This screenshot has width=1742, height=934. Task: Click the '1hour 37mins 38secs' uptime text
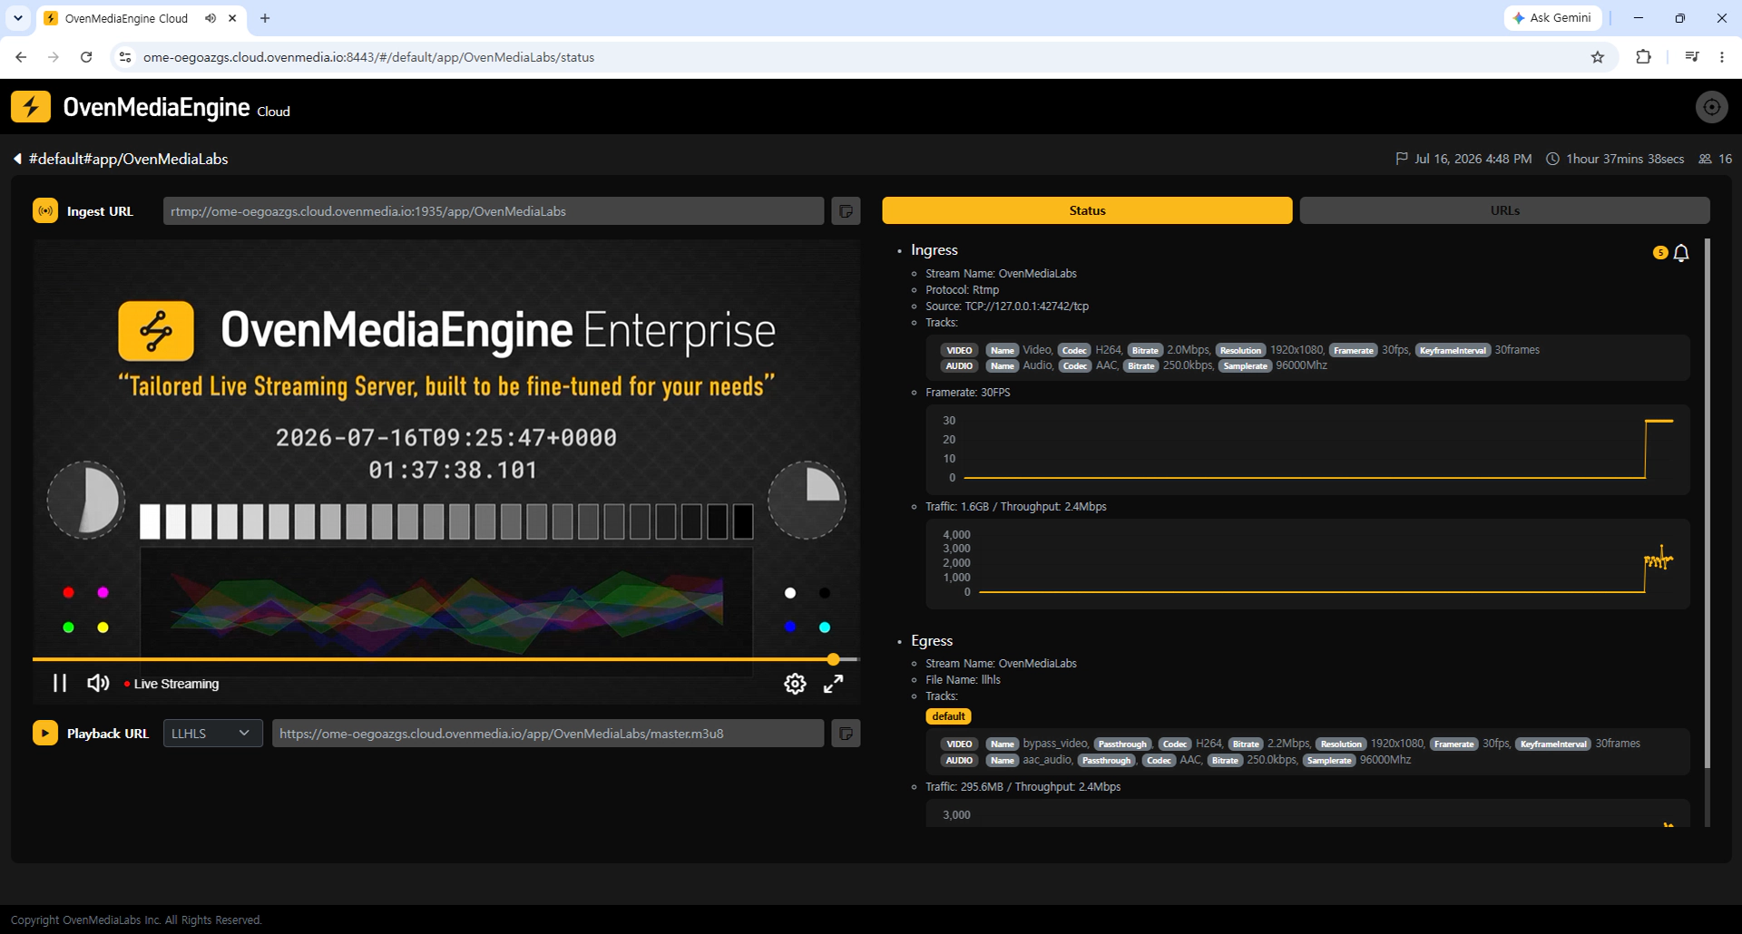[1625, 159]
